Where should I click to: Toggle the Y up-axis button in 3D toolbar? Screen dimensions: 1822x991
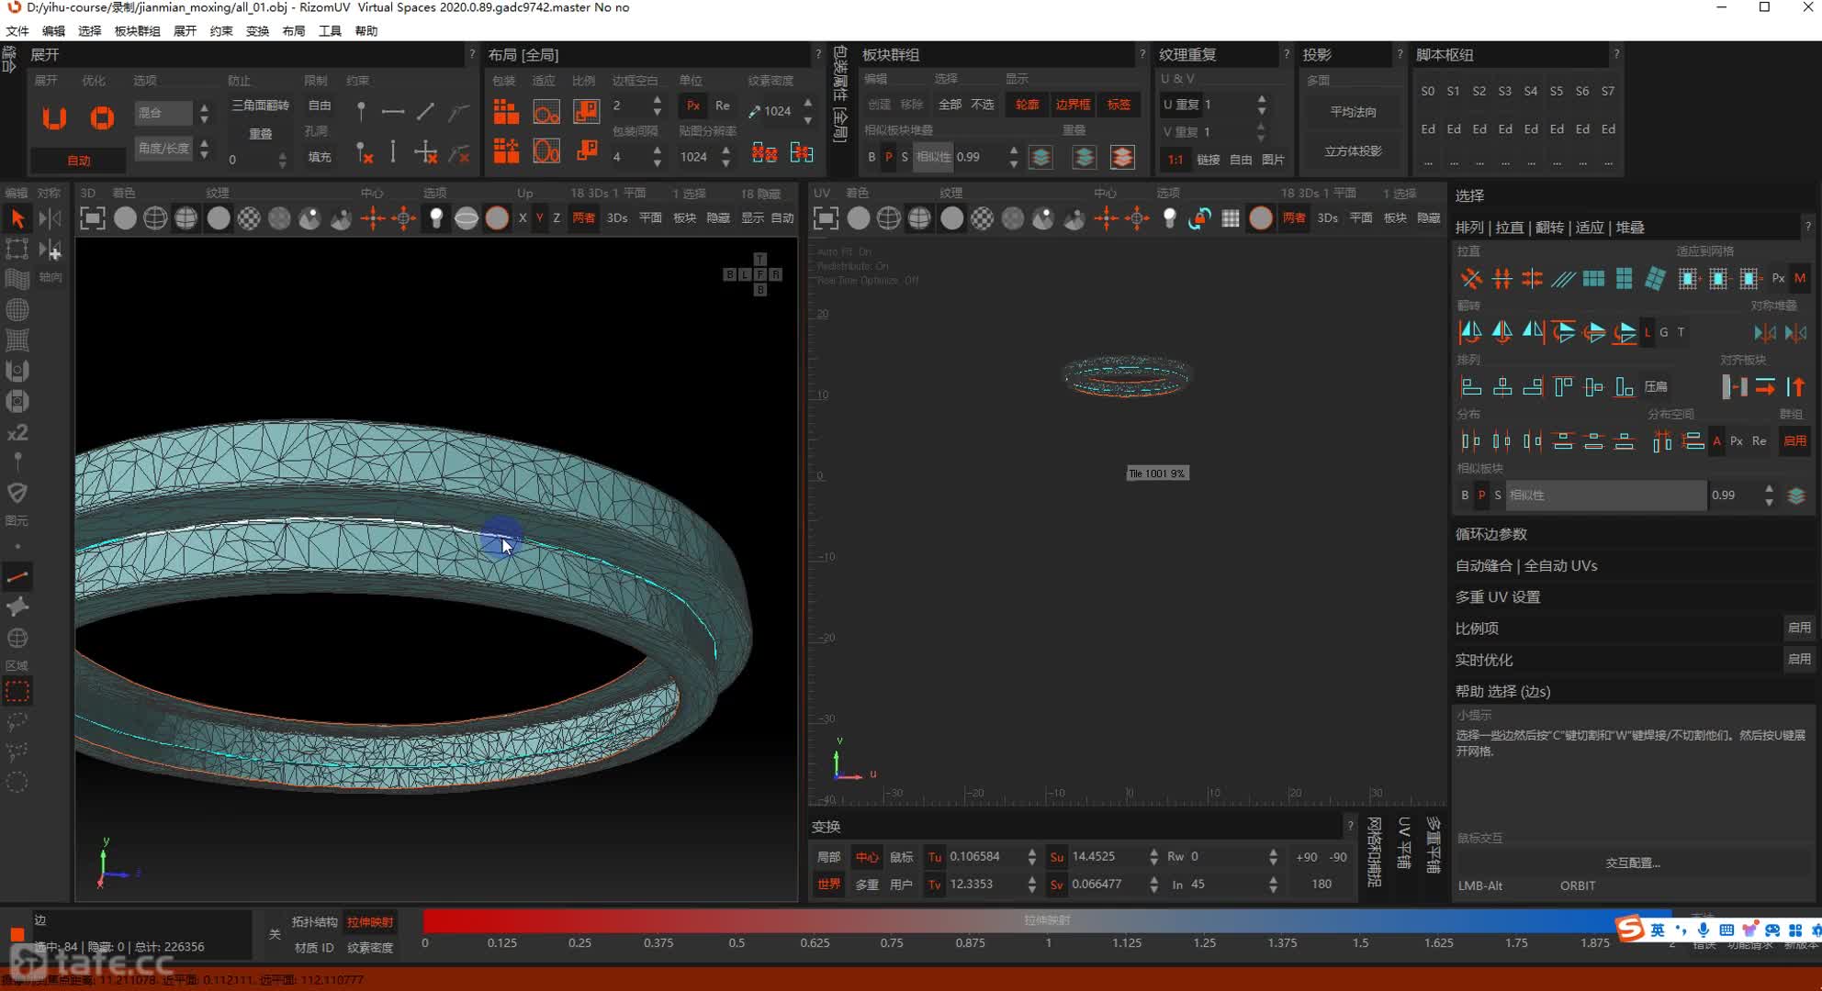click(539, 218)
